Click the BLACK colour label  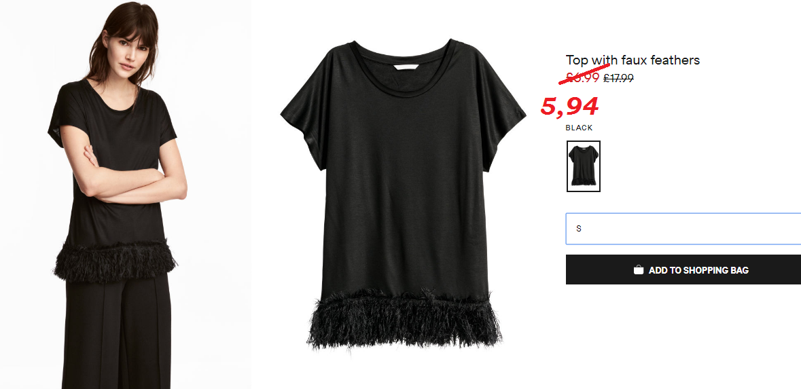580,128
